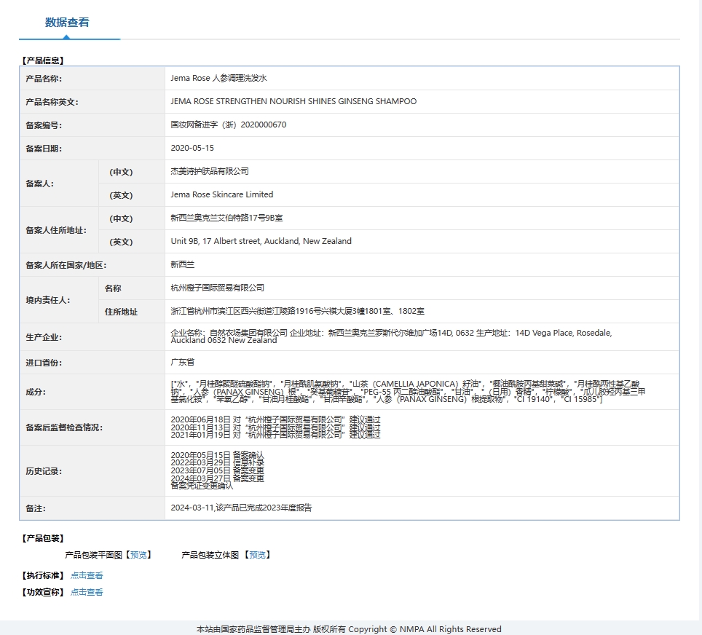Image resolution: width=702 pixels, height=635 pixels.
Task: Click history entry '2023年07月05日 备案变更'
Action: click(x=217, y=470)
